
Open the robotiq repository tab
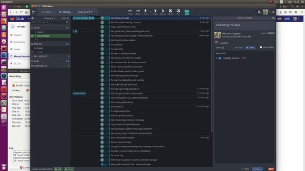click(66, 12)
